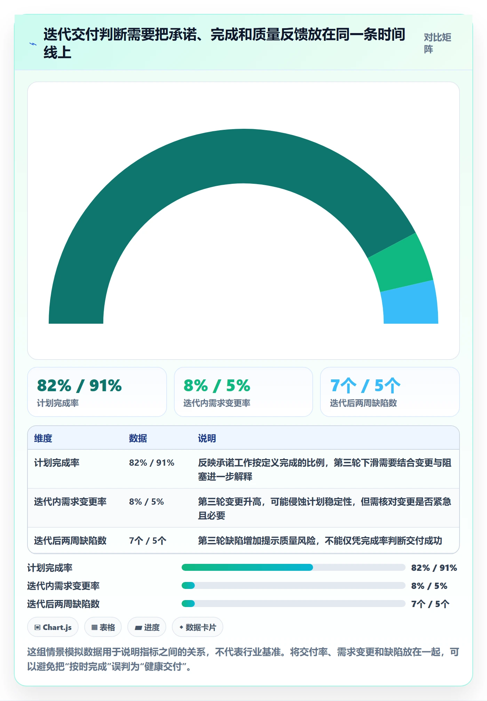Click the 8% / 5% table data cell
The image size is (487, 701).
[146, 502]
